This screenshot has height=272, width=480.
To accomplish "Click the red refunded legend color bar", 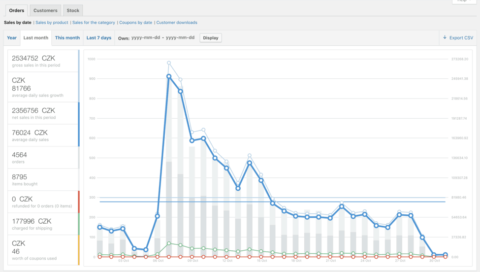I will tap(78, 202).
